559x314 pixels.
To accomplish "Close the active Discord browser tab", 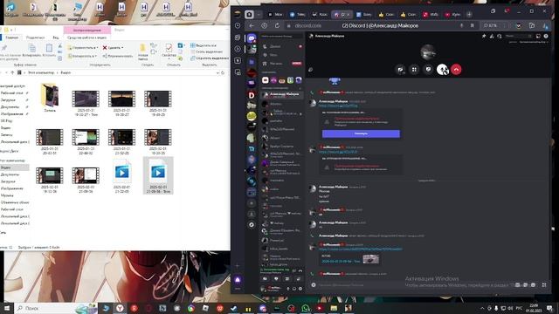I will tap(349, 15).
